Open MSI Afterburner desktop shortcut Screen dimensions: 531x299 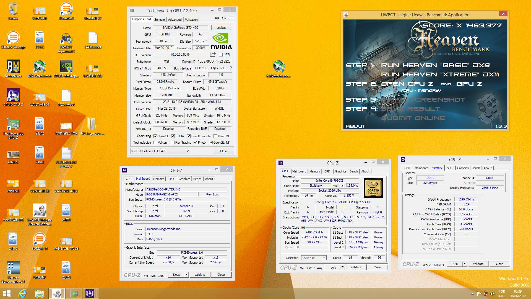click(x=40, y=69)
